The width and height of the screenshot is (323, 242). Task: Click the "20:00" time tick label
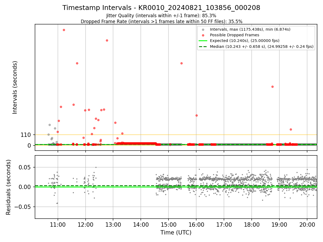[307, 225]
